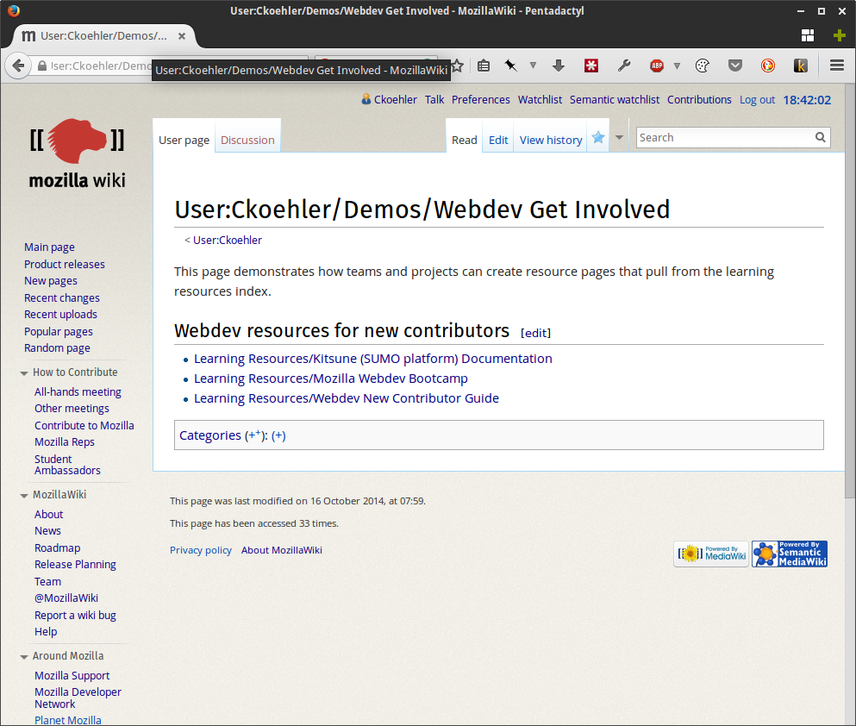Open Release Planning sidebar link
This screenshot has width=856, height=726.
coord(75,565)
